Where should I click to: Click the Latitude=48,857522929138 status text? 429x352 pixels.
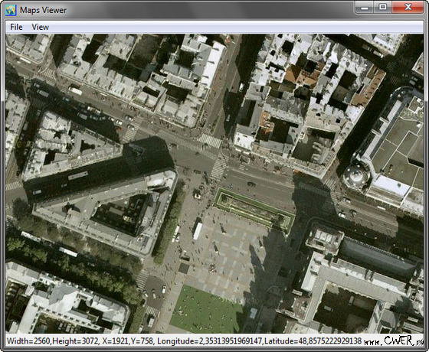[313, 341]
